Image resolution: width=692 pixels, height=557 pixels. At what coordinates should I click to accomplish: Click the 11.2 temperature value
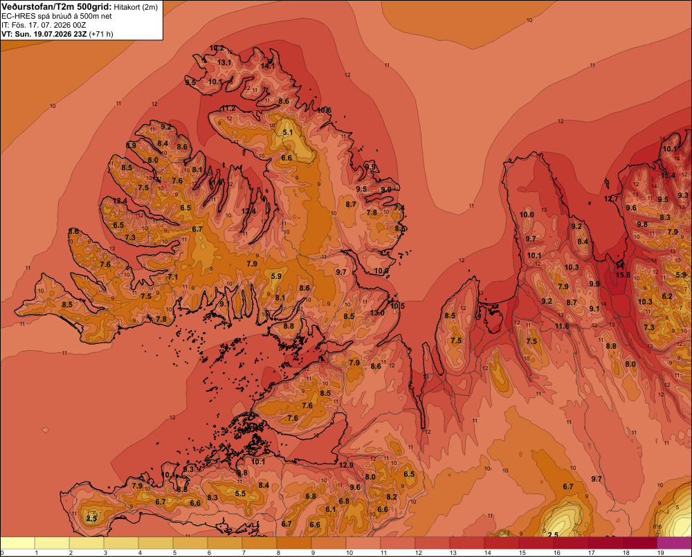point(228,109)
